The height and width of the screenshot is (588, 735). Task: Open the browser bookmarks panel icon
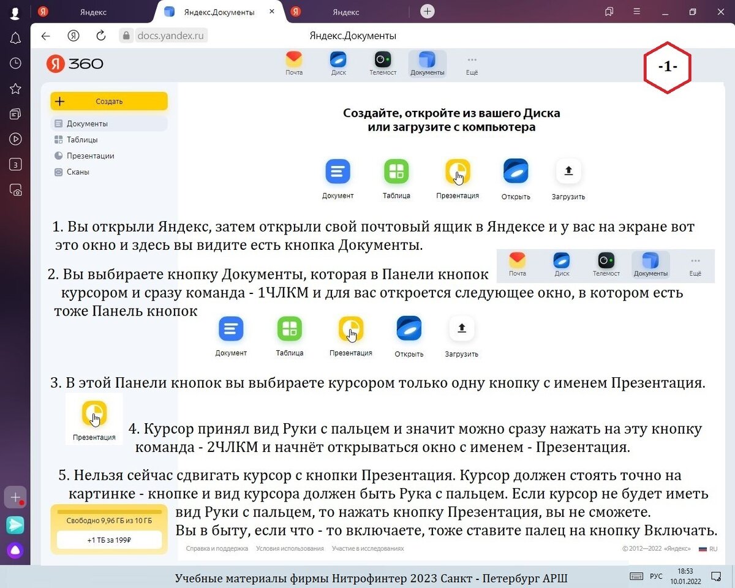[x=609, y=12]
